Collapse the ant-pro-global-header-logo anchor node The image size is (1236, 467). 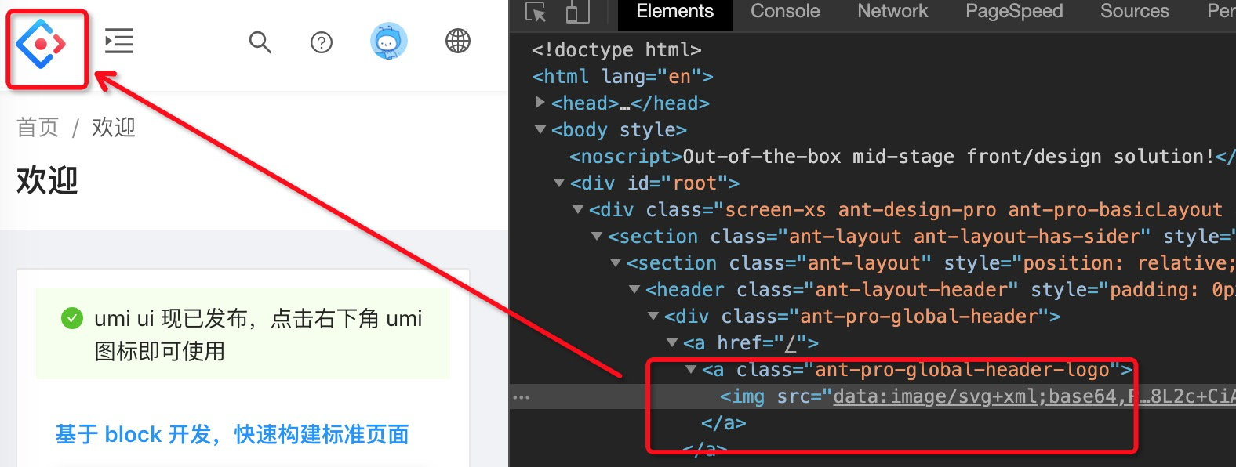[x=691, y=369]
